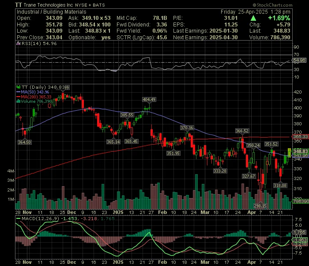309x266 pixels.
Task: Click the Chg +5.79 value
Action: pos(283,25)
